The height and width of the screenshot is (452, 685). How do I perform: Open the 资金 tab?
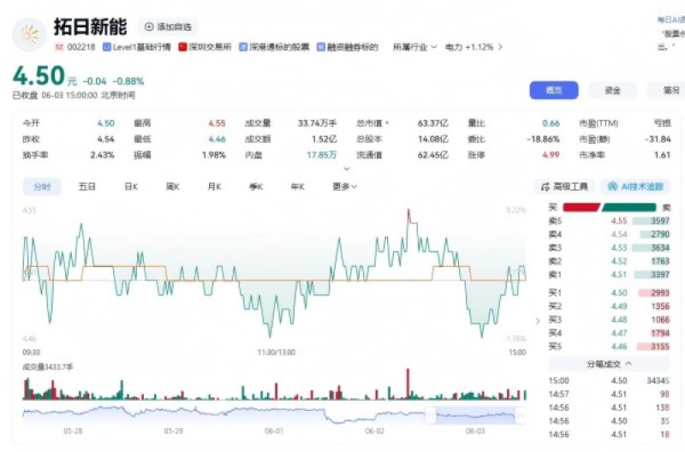click(612, 90)
